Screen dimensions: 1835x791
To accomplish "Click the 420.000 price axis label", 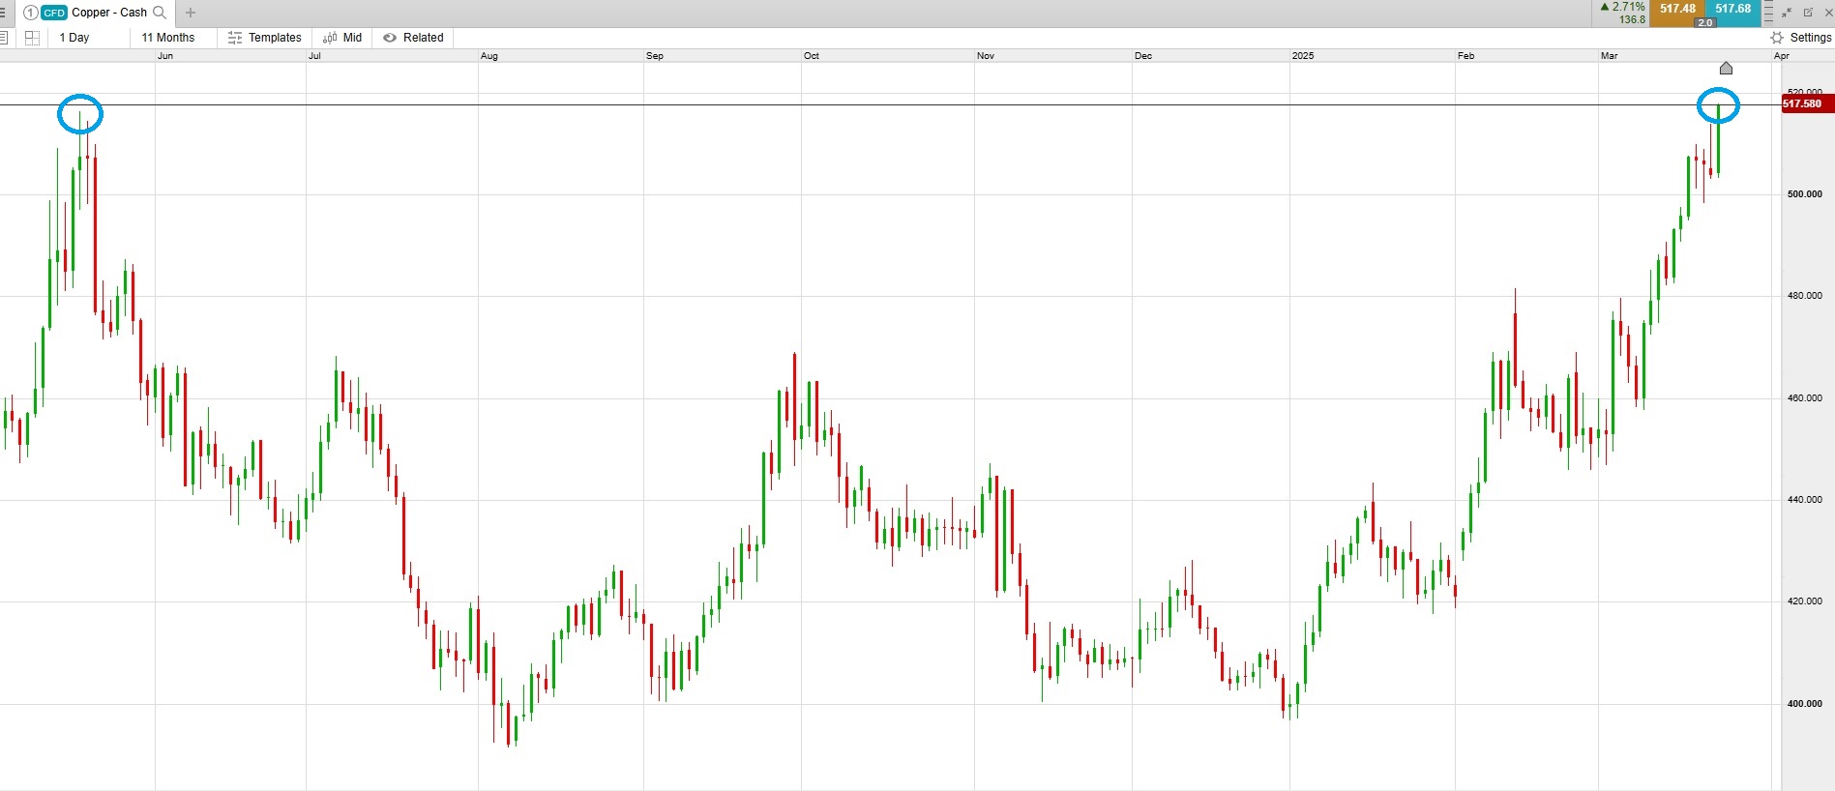I will point(1804,601).
